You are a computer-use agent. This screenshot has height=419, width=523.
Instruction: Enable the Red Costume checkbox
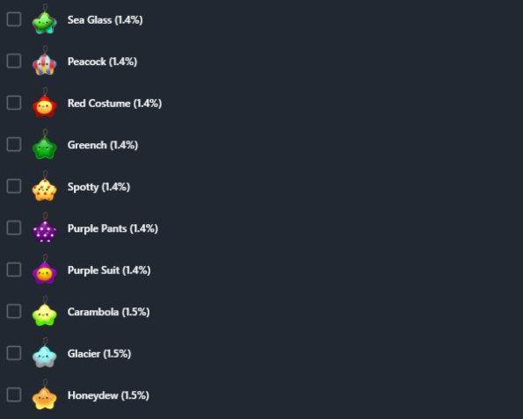pos(14,103)
